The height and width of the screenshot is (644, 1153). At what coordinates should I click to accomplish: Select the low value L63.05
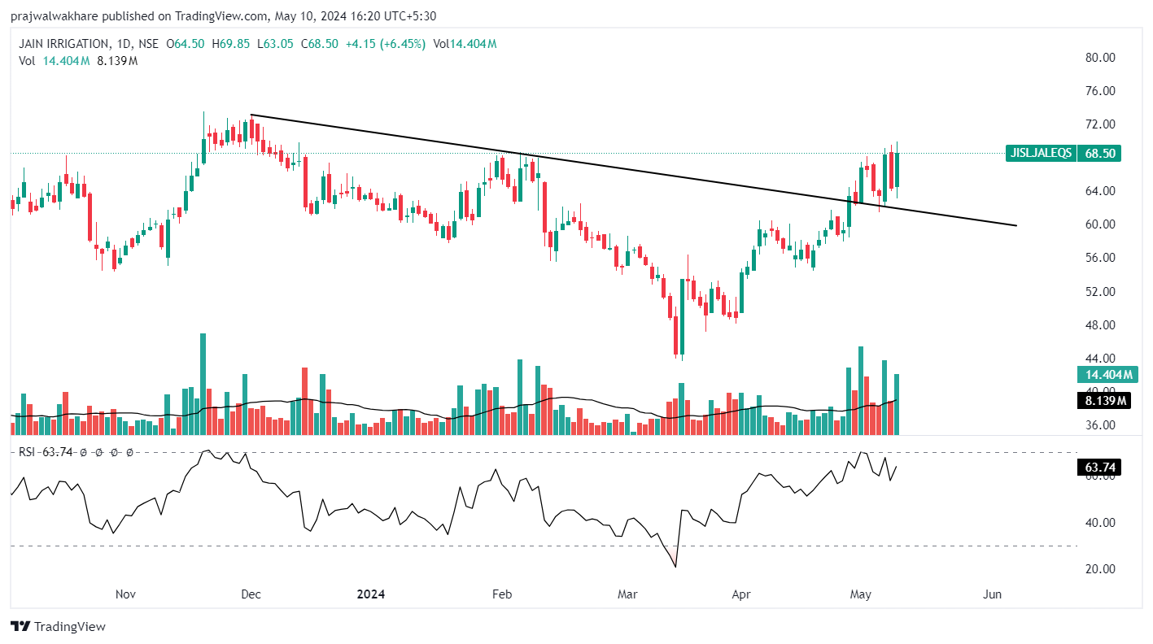(x=276, y=44)
